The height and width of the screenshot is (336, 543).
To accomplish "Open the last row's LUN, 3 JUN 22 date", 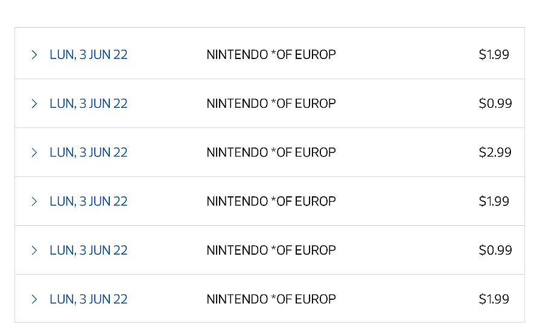I will coord(89,299).
